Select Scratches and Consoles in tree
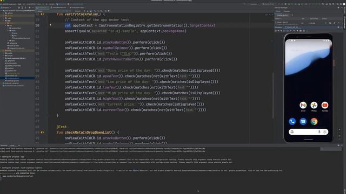The height and width of the screenshot is (194, 346). click(x=14, y=86)
